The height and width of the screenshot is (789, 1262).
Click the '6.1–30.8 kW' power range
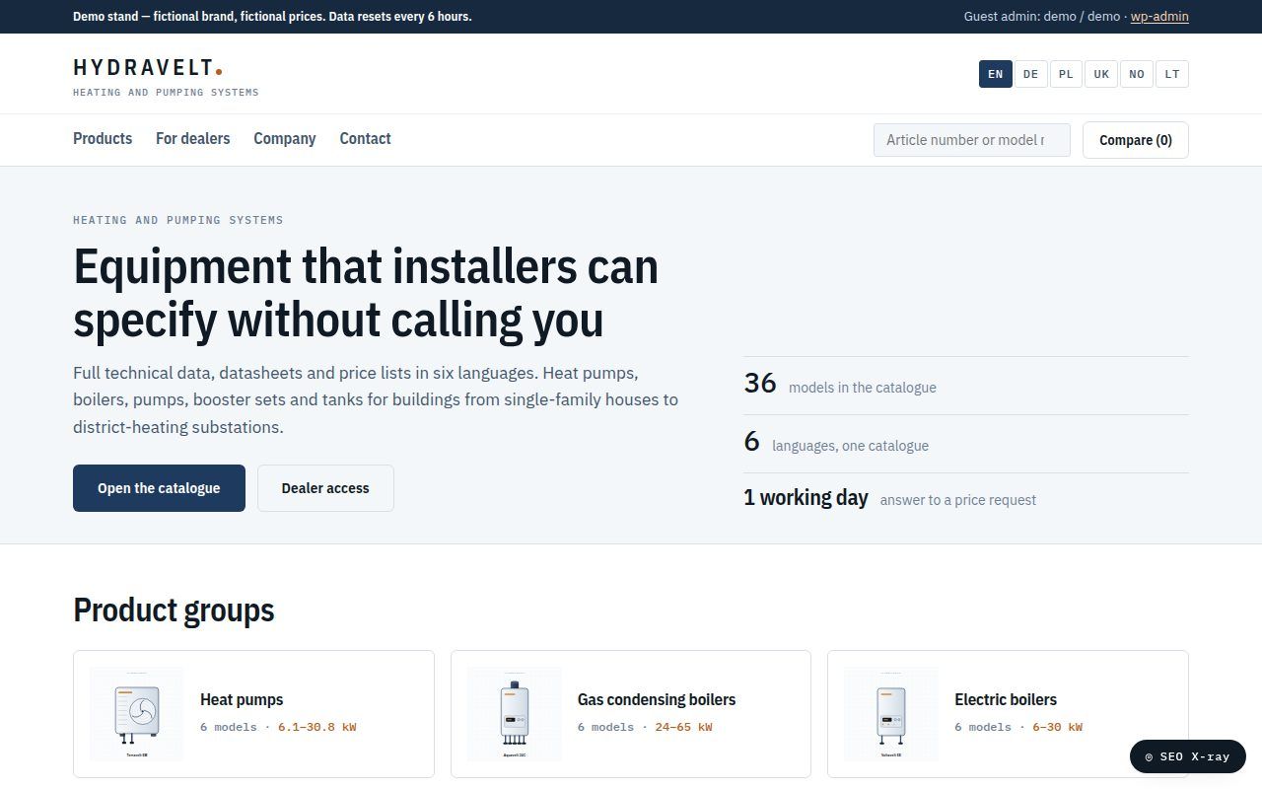pos(316,727)
